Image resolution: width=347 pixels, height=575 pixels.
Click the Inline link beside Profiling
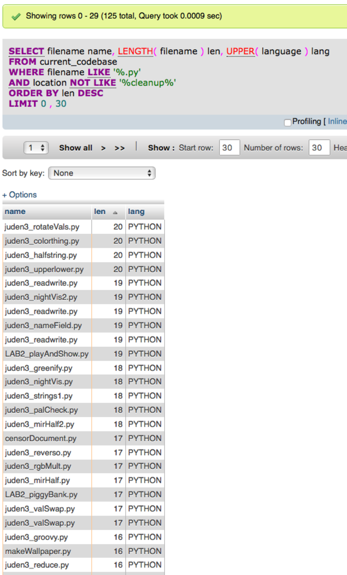[337, 121]
